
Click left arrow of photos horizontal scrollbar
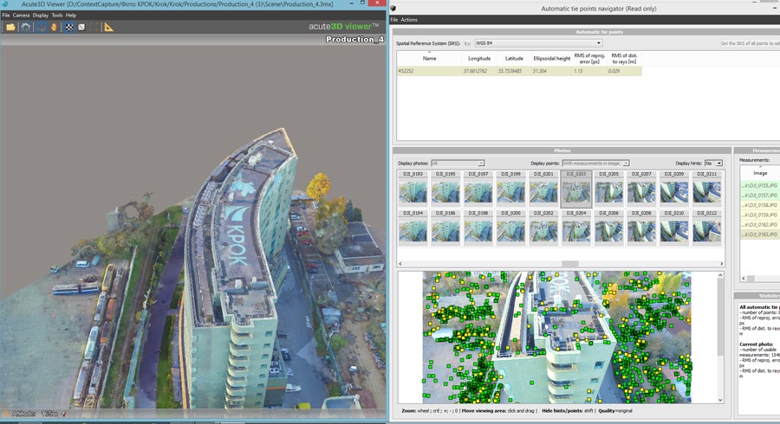(x=400, y=264)
